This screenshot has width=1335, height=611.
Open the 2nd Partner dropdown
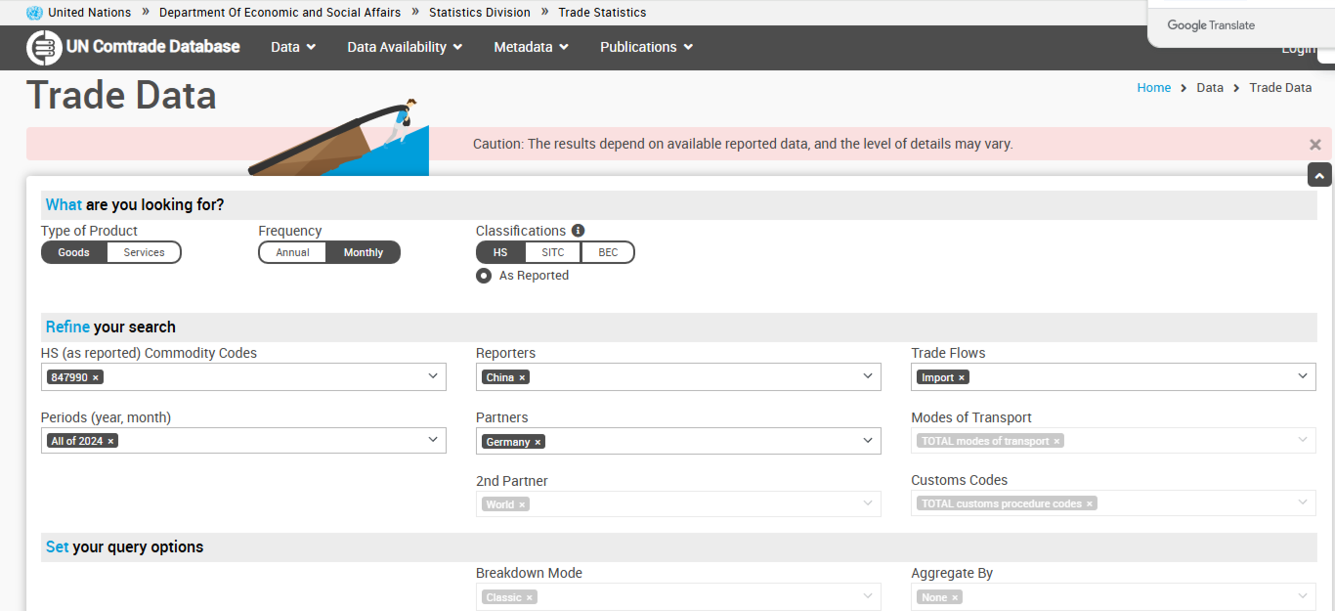[x=868, y=503]
